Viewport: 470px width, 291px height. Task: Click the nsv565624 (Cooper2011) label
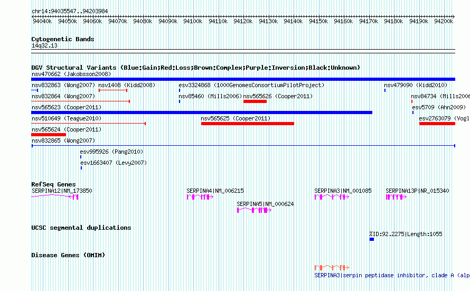point(67,129)
